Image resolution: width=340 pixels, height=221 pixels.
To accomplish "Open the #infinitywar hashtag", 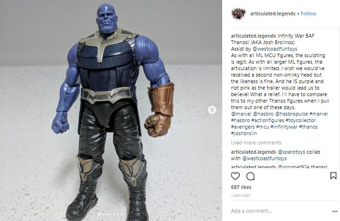I will point(284,127).
